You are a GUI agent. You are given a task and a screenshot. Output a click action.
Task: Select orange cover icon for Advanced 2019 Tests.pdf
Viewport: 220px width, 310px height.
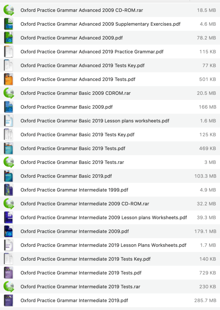pos(8,79)
